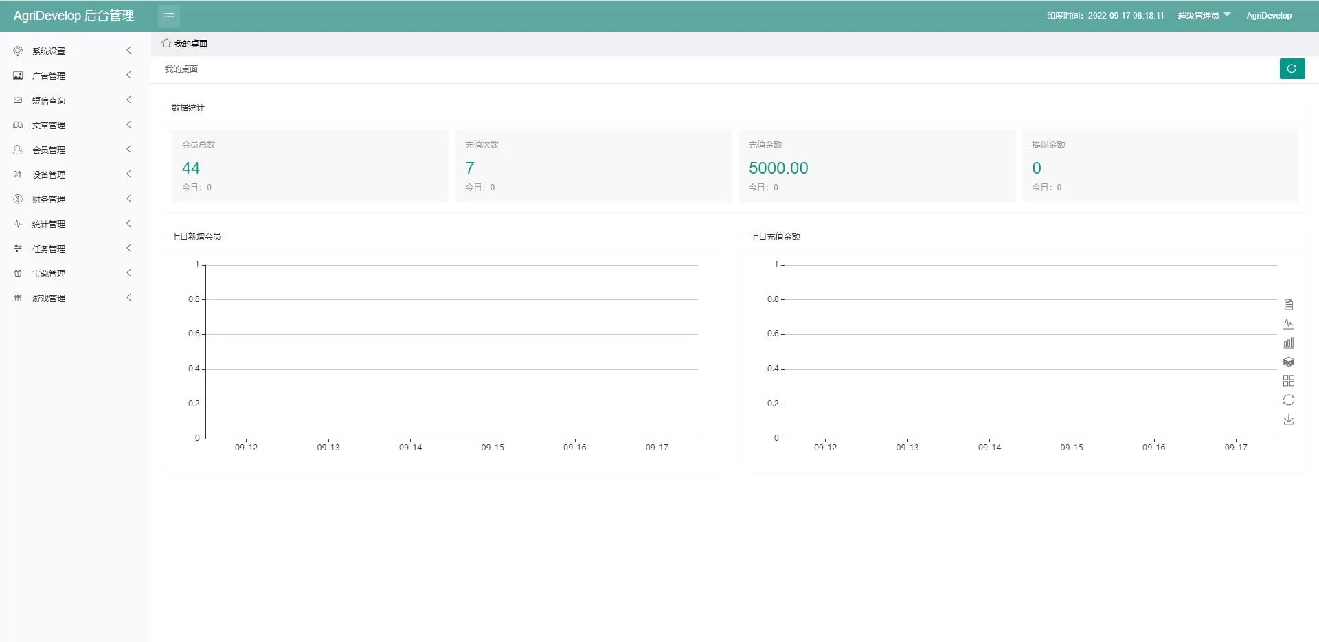Screen dimensions: 1319x642
Task: Toggle the sidebar with hamburger button
Action: 169,16
